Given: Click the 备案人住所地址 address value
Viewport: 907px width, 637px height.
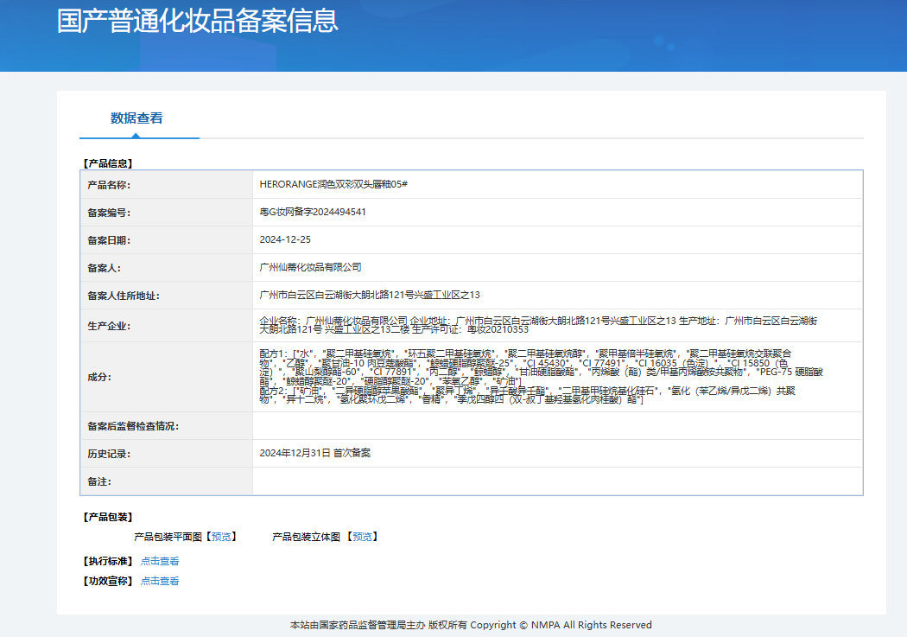Looking at the screenshot, I should click(x=370, y=295).
